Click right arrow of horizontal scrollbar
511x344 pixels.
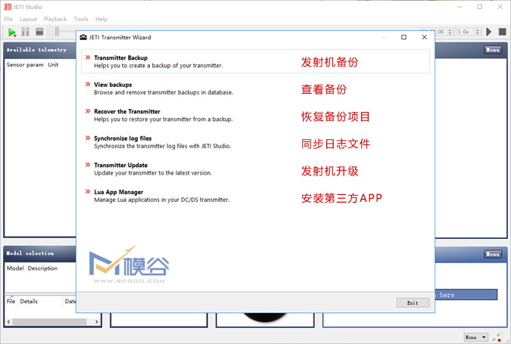(96, 321)
